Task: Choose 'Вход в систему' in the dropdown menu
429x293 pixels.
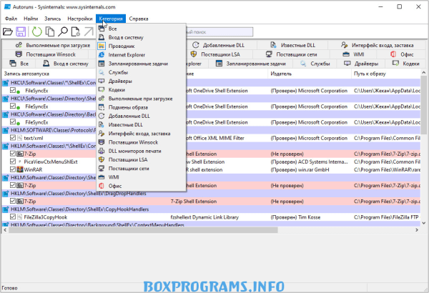Action: tap(141, 37)
